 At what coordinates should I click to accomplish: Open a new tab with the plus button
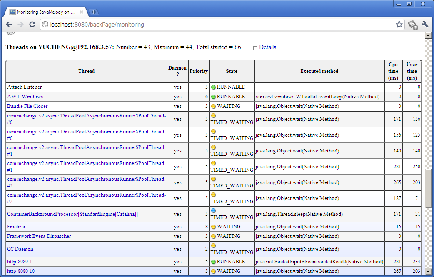click(94, 12)
